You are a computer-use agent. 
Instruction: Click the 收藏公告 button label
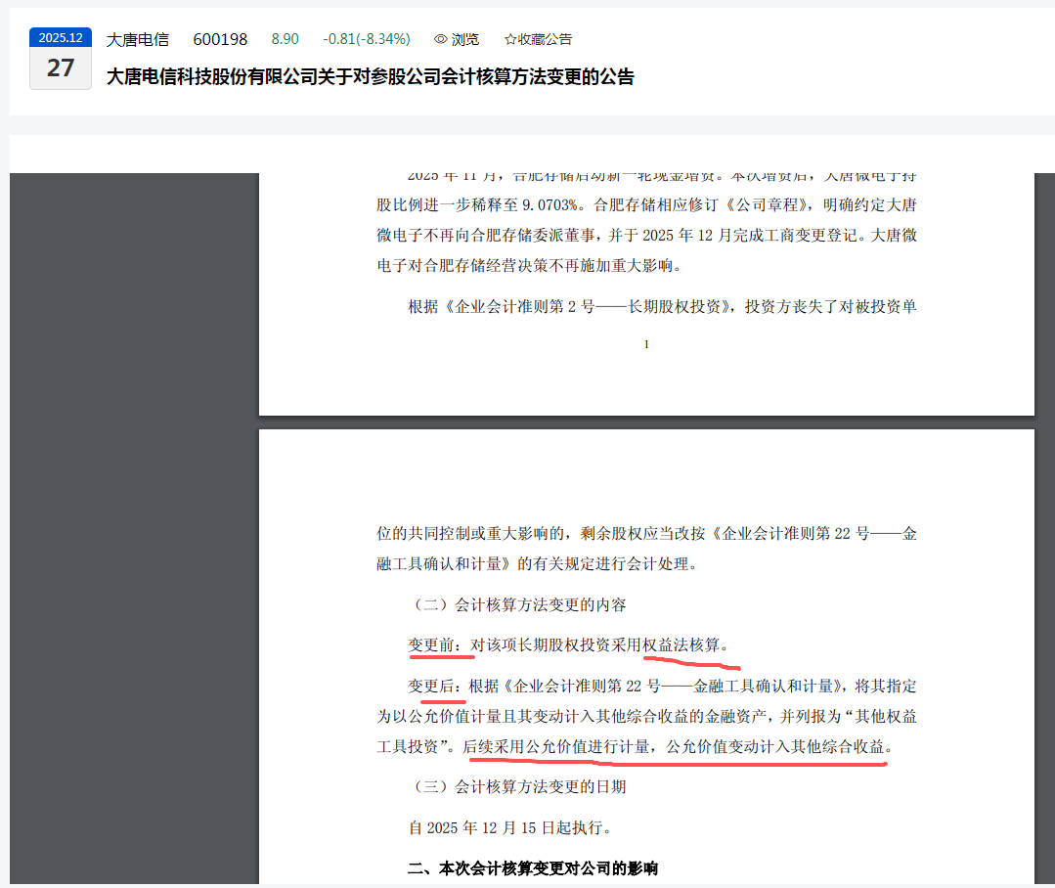[x=545, y=39]
